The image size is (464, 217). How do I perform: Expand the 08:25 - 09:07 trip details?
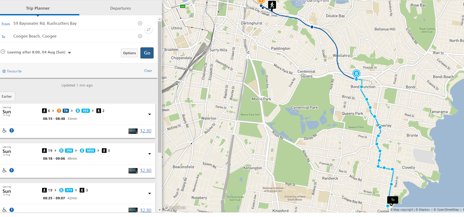[x=150, y=193]
